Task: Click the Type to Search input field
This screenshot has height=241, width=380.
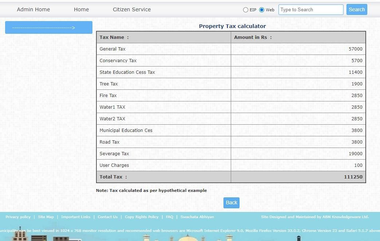Action: click(x=310, y=9)
